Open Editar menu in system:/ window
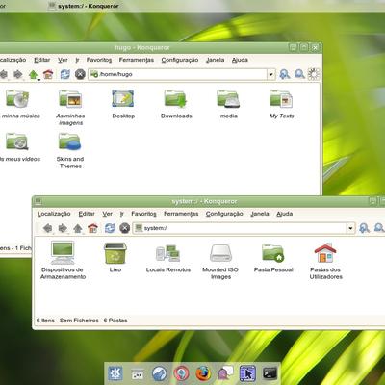The width and height of the screenshot is (385, 385). coord(87,214)
